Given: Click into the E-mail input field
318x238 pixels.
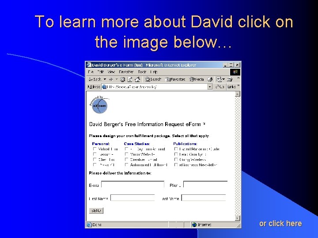Looking at the screenshot, I should [x=132, y=184].
